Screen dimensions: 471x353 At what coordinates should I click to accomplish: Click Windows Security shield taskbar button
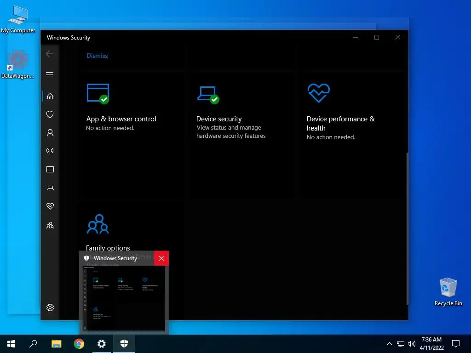click(124, 344)
